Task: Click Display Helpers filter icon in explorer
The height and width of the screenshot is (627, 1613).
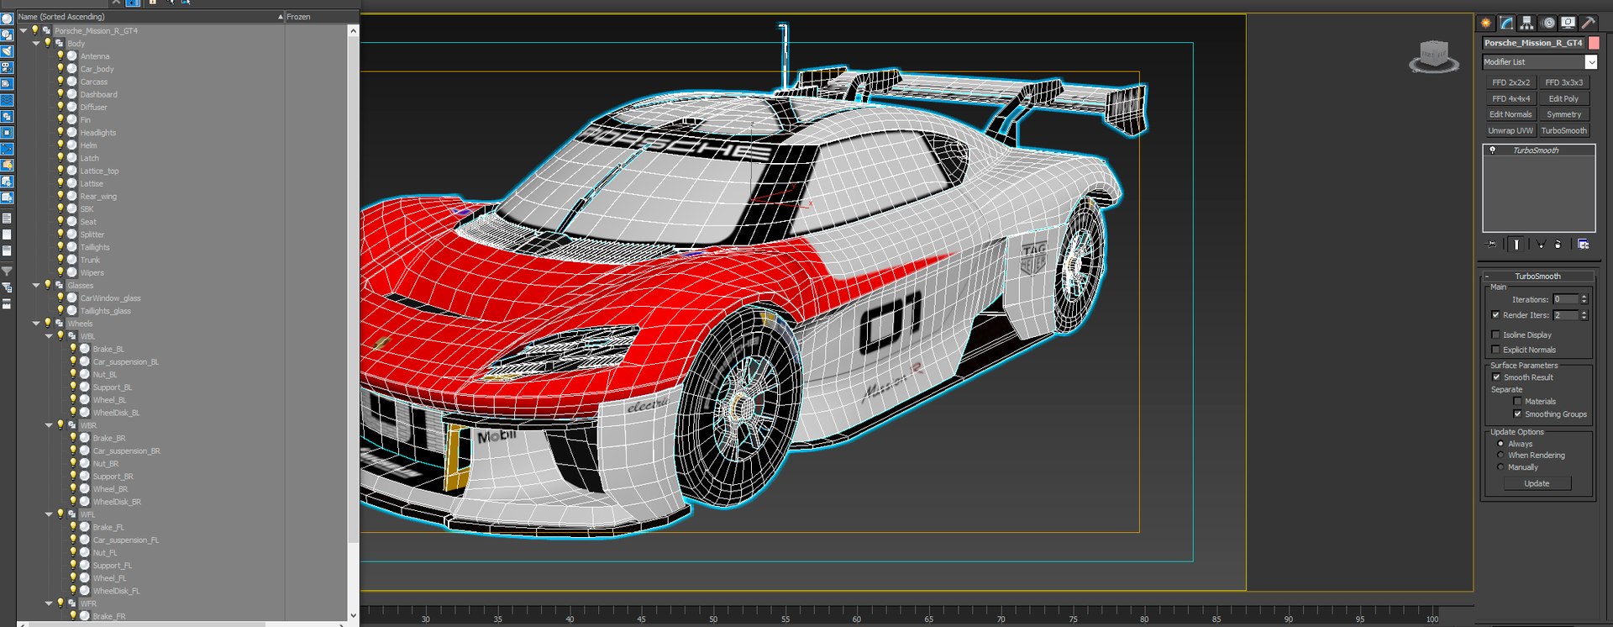Action: pyautogui.click(x=7, y=84)
